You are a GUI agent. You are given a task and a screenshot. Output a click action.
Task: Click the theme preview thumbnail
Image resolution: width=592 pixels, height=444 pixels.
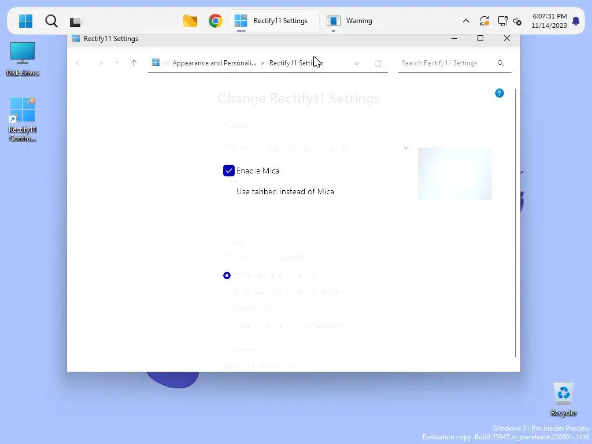pos(455,173)
